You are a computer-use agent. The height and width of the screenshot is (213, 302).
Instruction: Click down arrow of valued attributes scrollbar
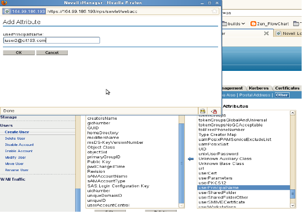(x=181, y=205)
